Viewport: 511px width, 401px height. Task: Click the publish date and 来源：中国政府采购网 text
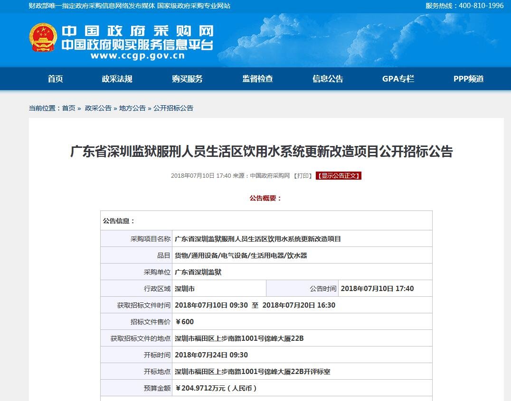tap(230, 176)
